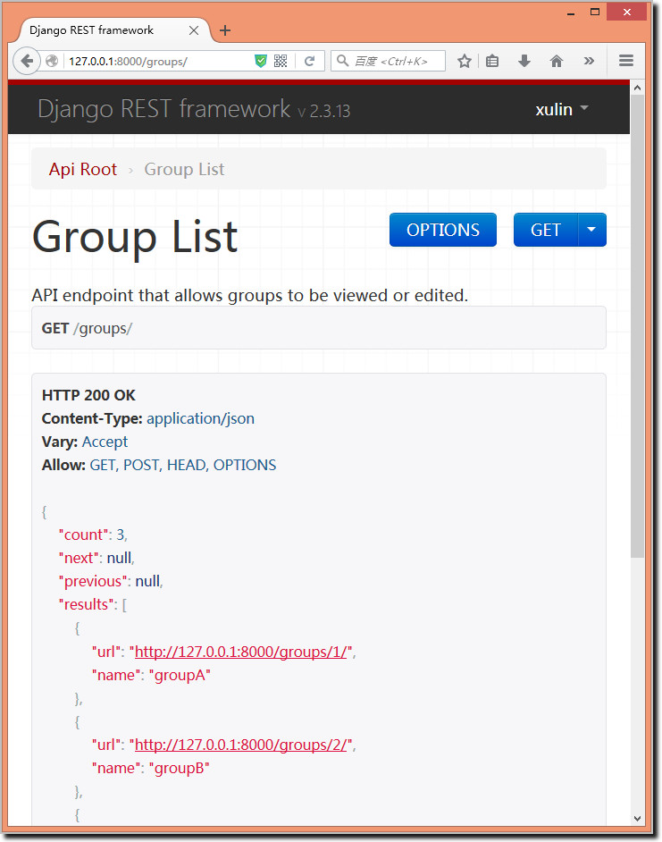Navigate to Api Root breadcrumb
Viewport: 662px width, 842px height.
pyautogui.click(x=83, y=169)
